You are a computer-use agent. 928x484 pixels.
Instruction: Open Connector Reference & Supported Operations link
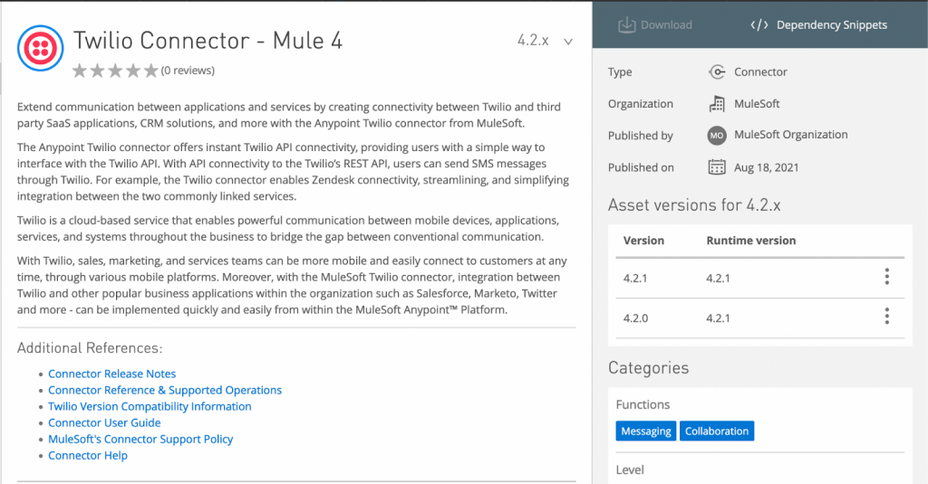165,390
